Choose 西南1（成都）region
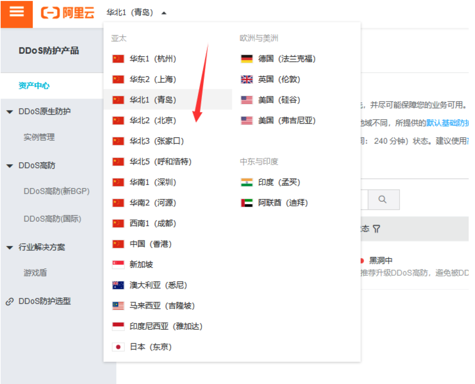The width and height of the screenshot is (475, 384). tap(168, 223)
